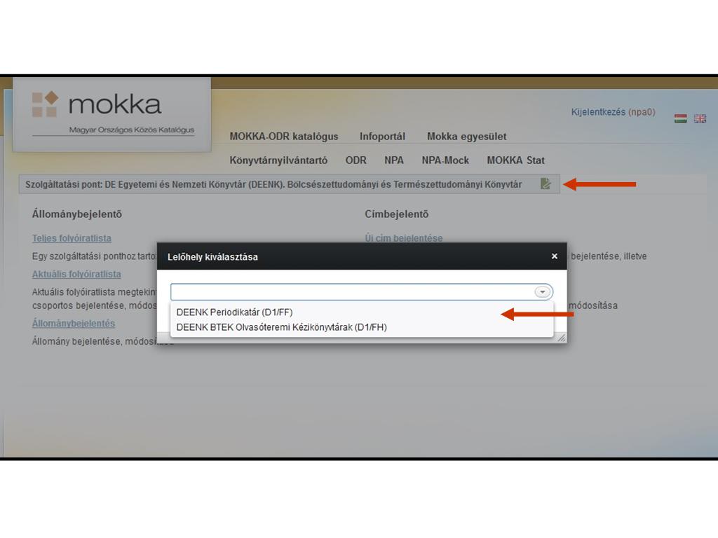This screenshot has width=718, height=538.
Task: Switch language with the Hungarian flag
Action: pos(680,118)
